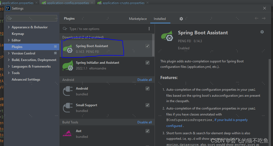Click the magnifier icon in plugin search field
This screenshot has height=146, width=273.
point(65,29)
